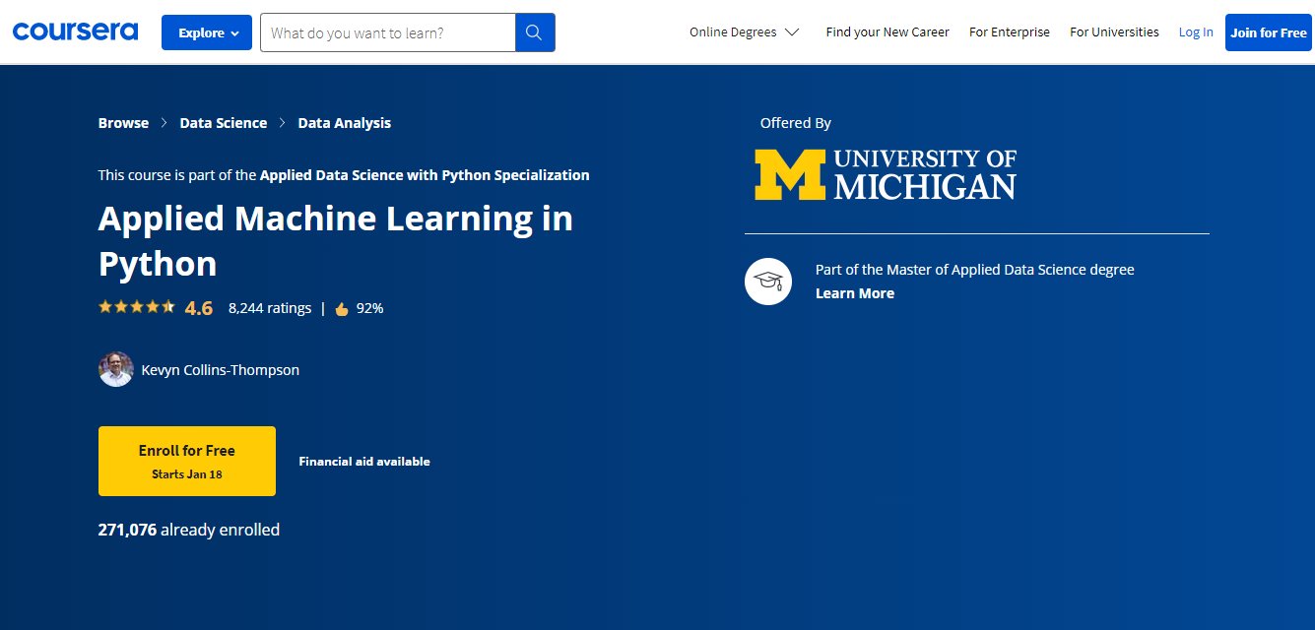Click the graduation cap degree icon

[768, 281]
